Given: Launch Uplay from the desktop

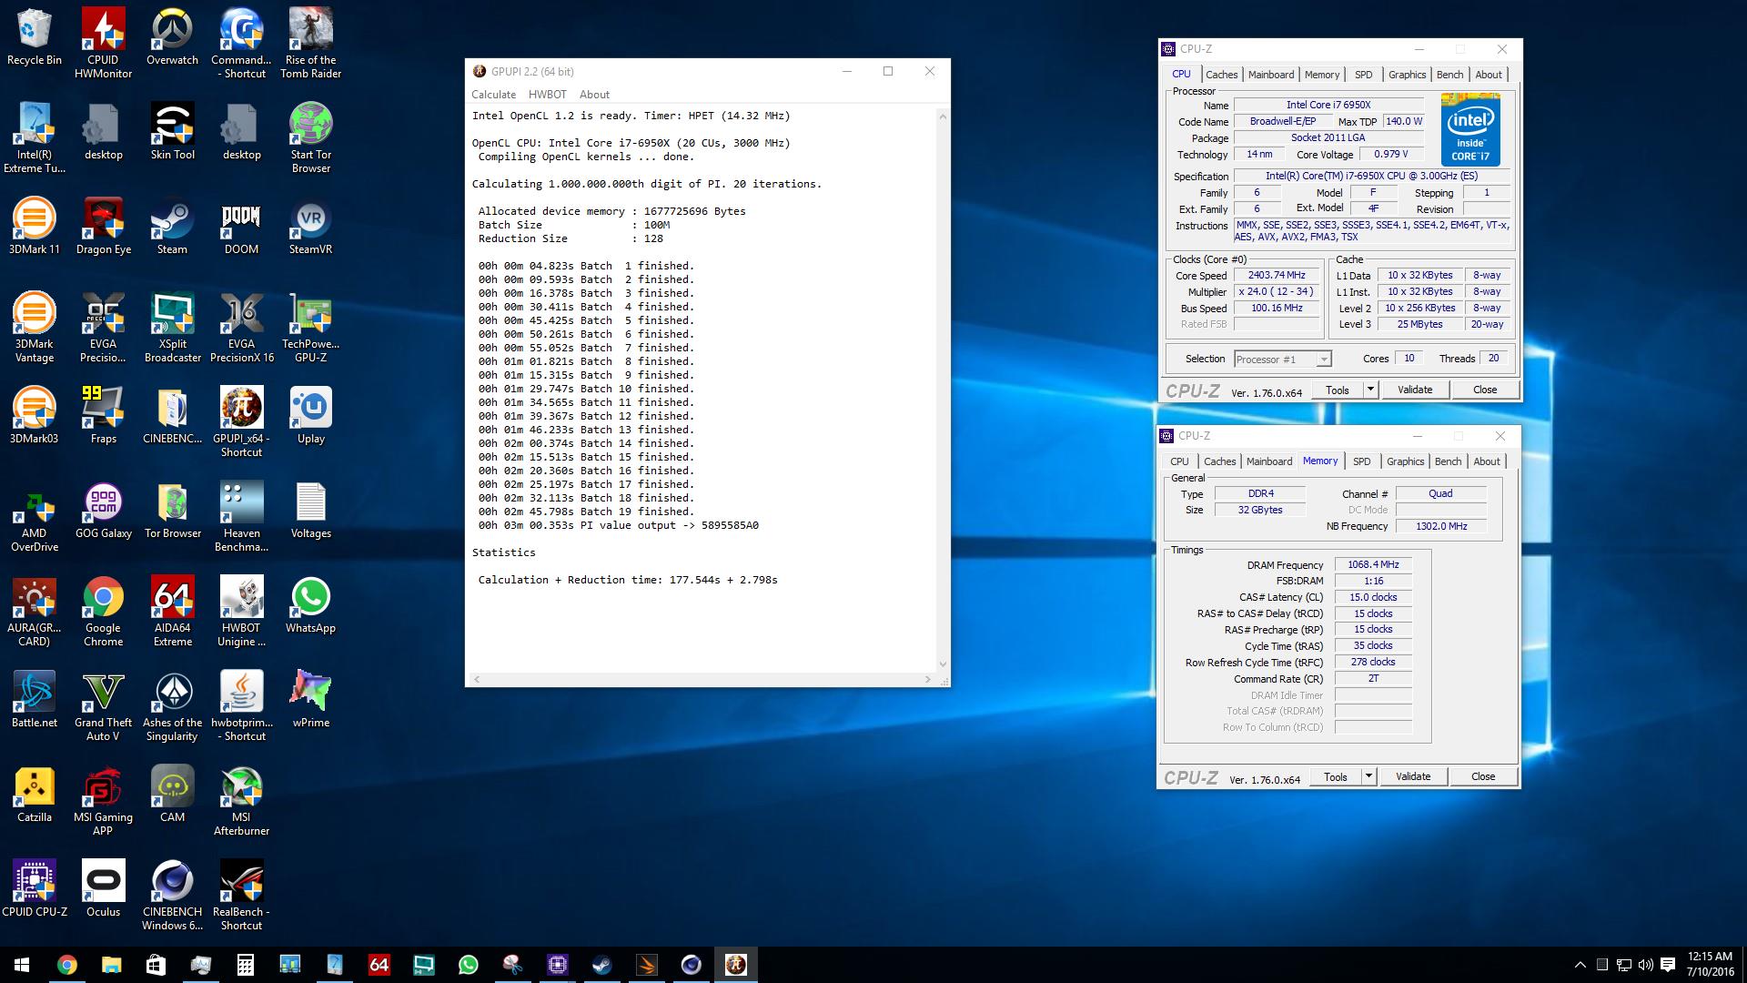Looking at the screenshot, I should pyautogui.click(x=310, y=416).
